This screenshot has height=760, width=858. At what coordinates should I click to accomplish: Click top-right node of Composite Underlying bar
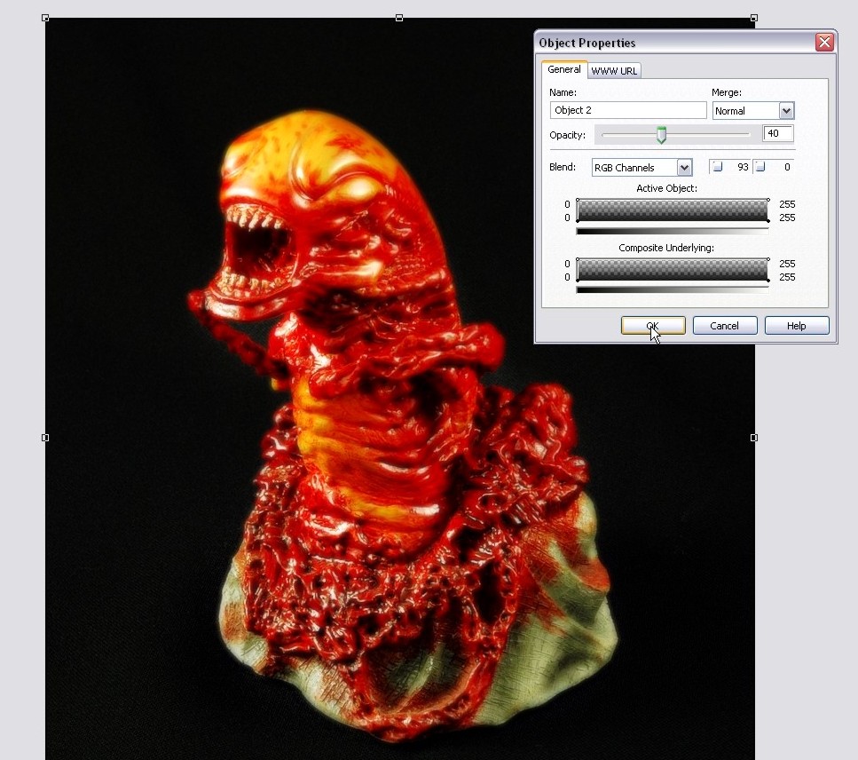[768, 259]
